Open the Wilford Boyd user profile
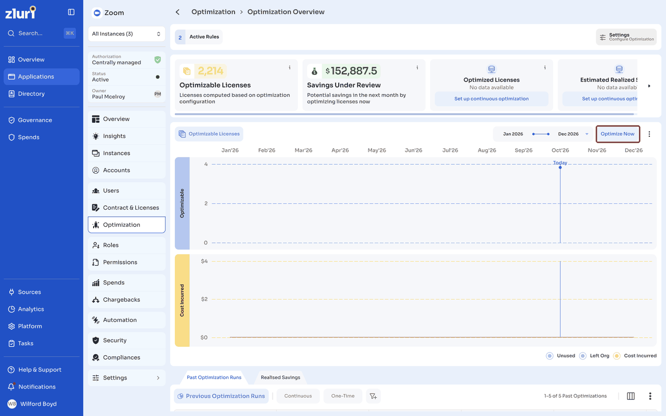666x416 pixels. (42, 404)
